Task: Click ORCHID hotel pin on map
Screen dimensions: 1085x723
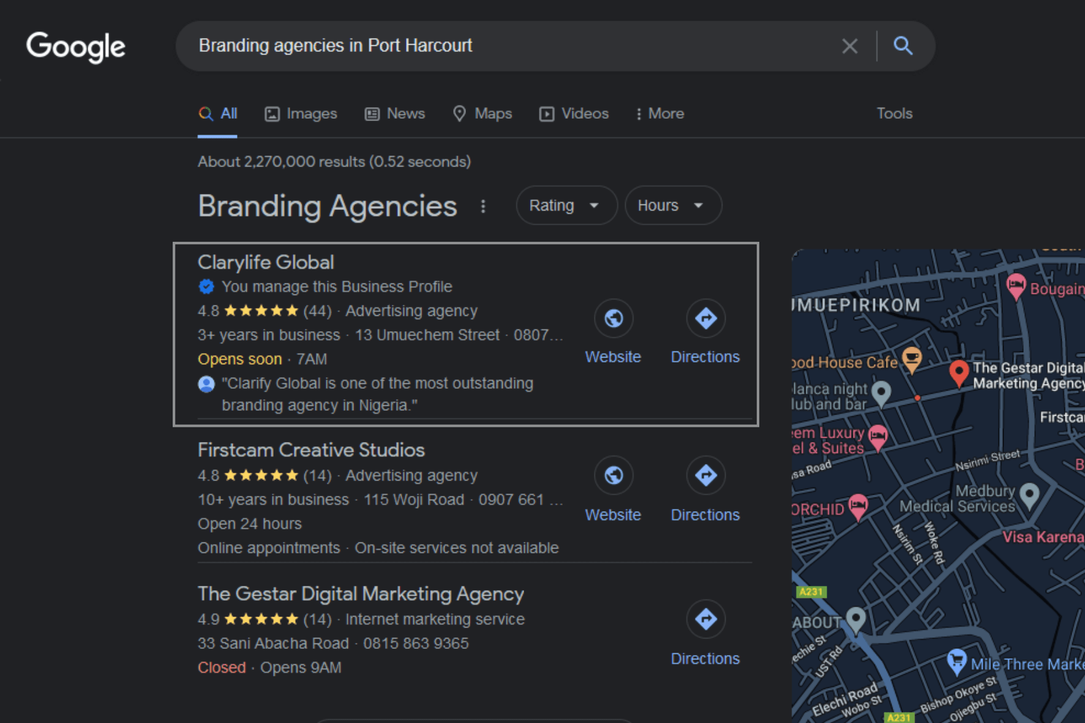Action: 858,507
